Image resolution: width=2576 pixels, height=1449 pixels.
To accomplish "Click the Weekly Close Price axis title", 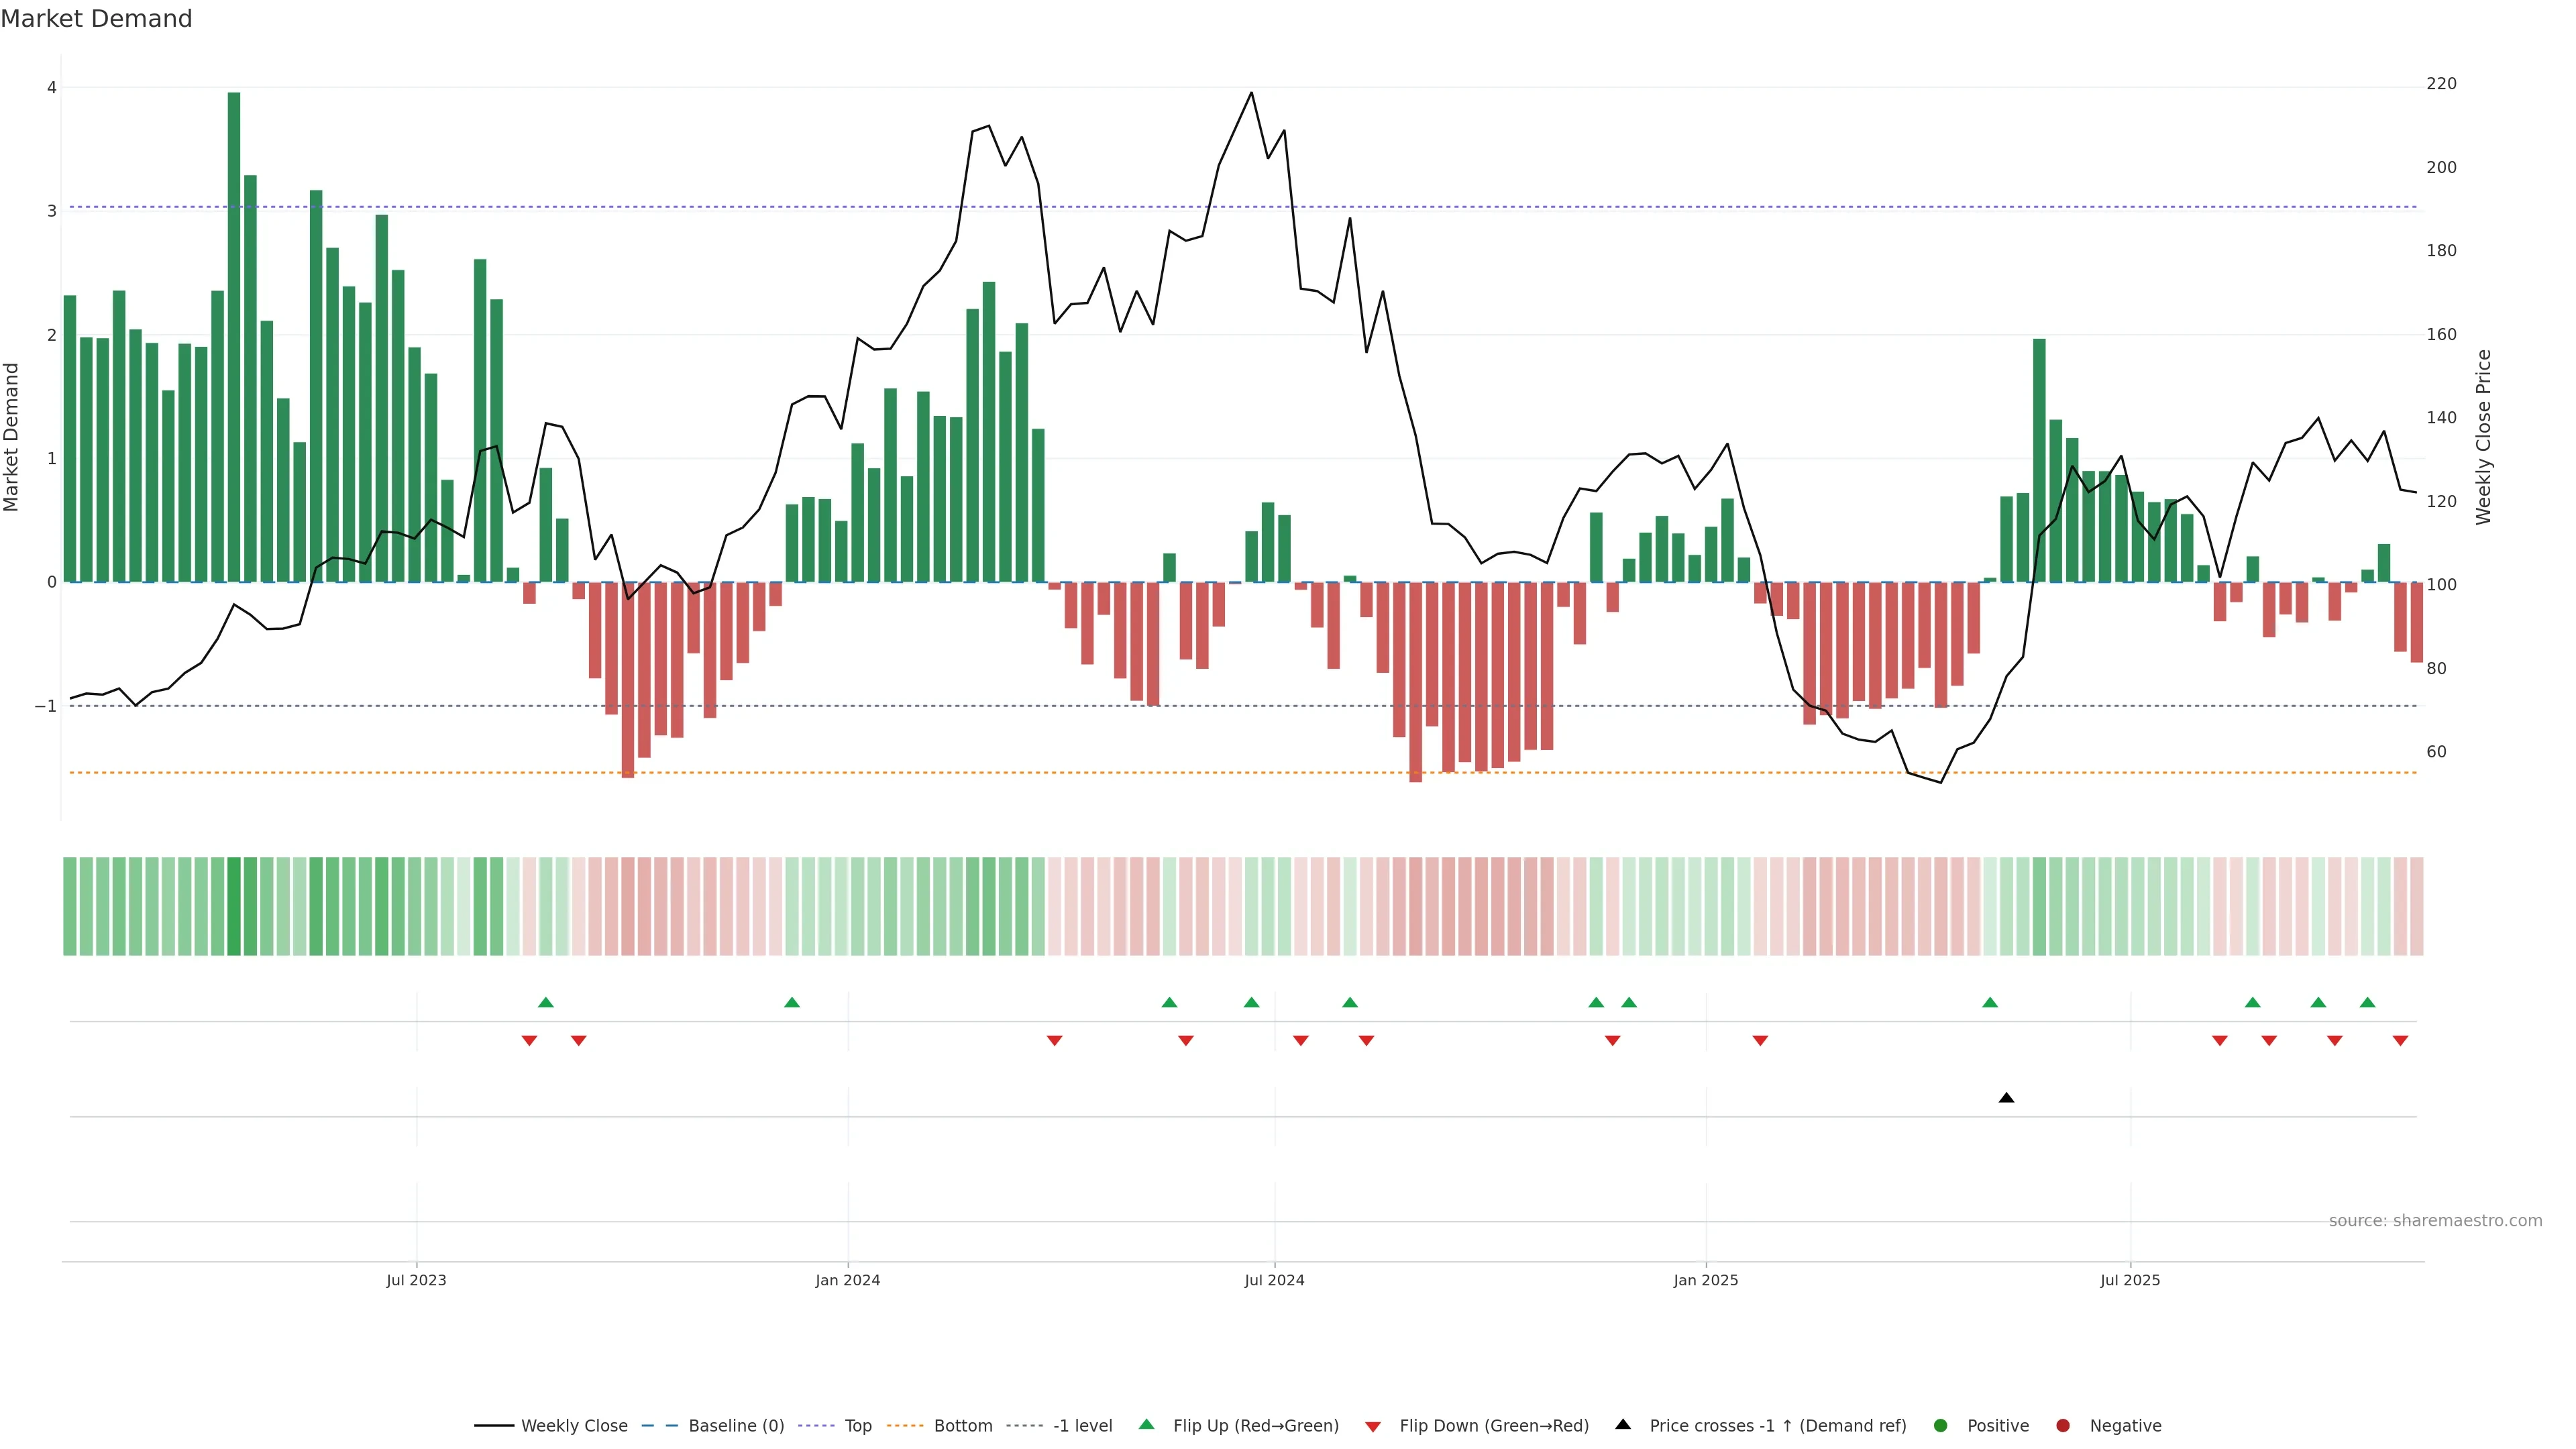I will point(2484,437).
